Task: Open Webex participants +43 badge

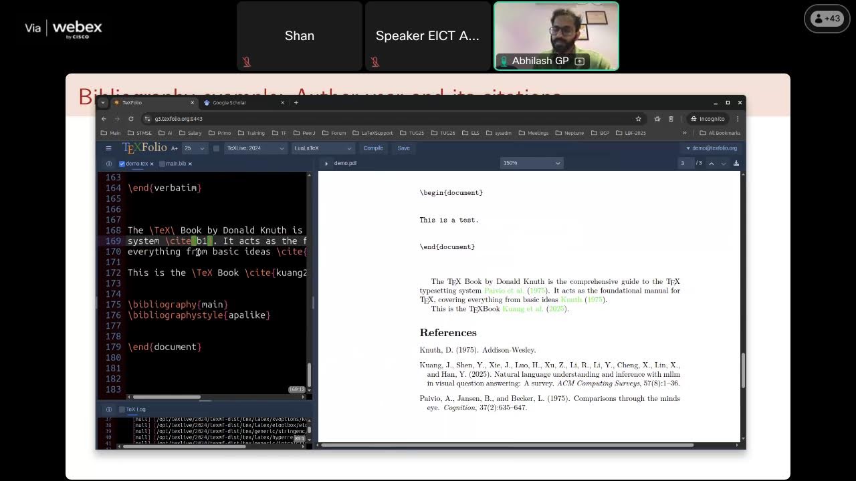Action: [827, 19]
